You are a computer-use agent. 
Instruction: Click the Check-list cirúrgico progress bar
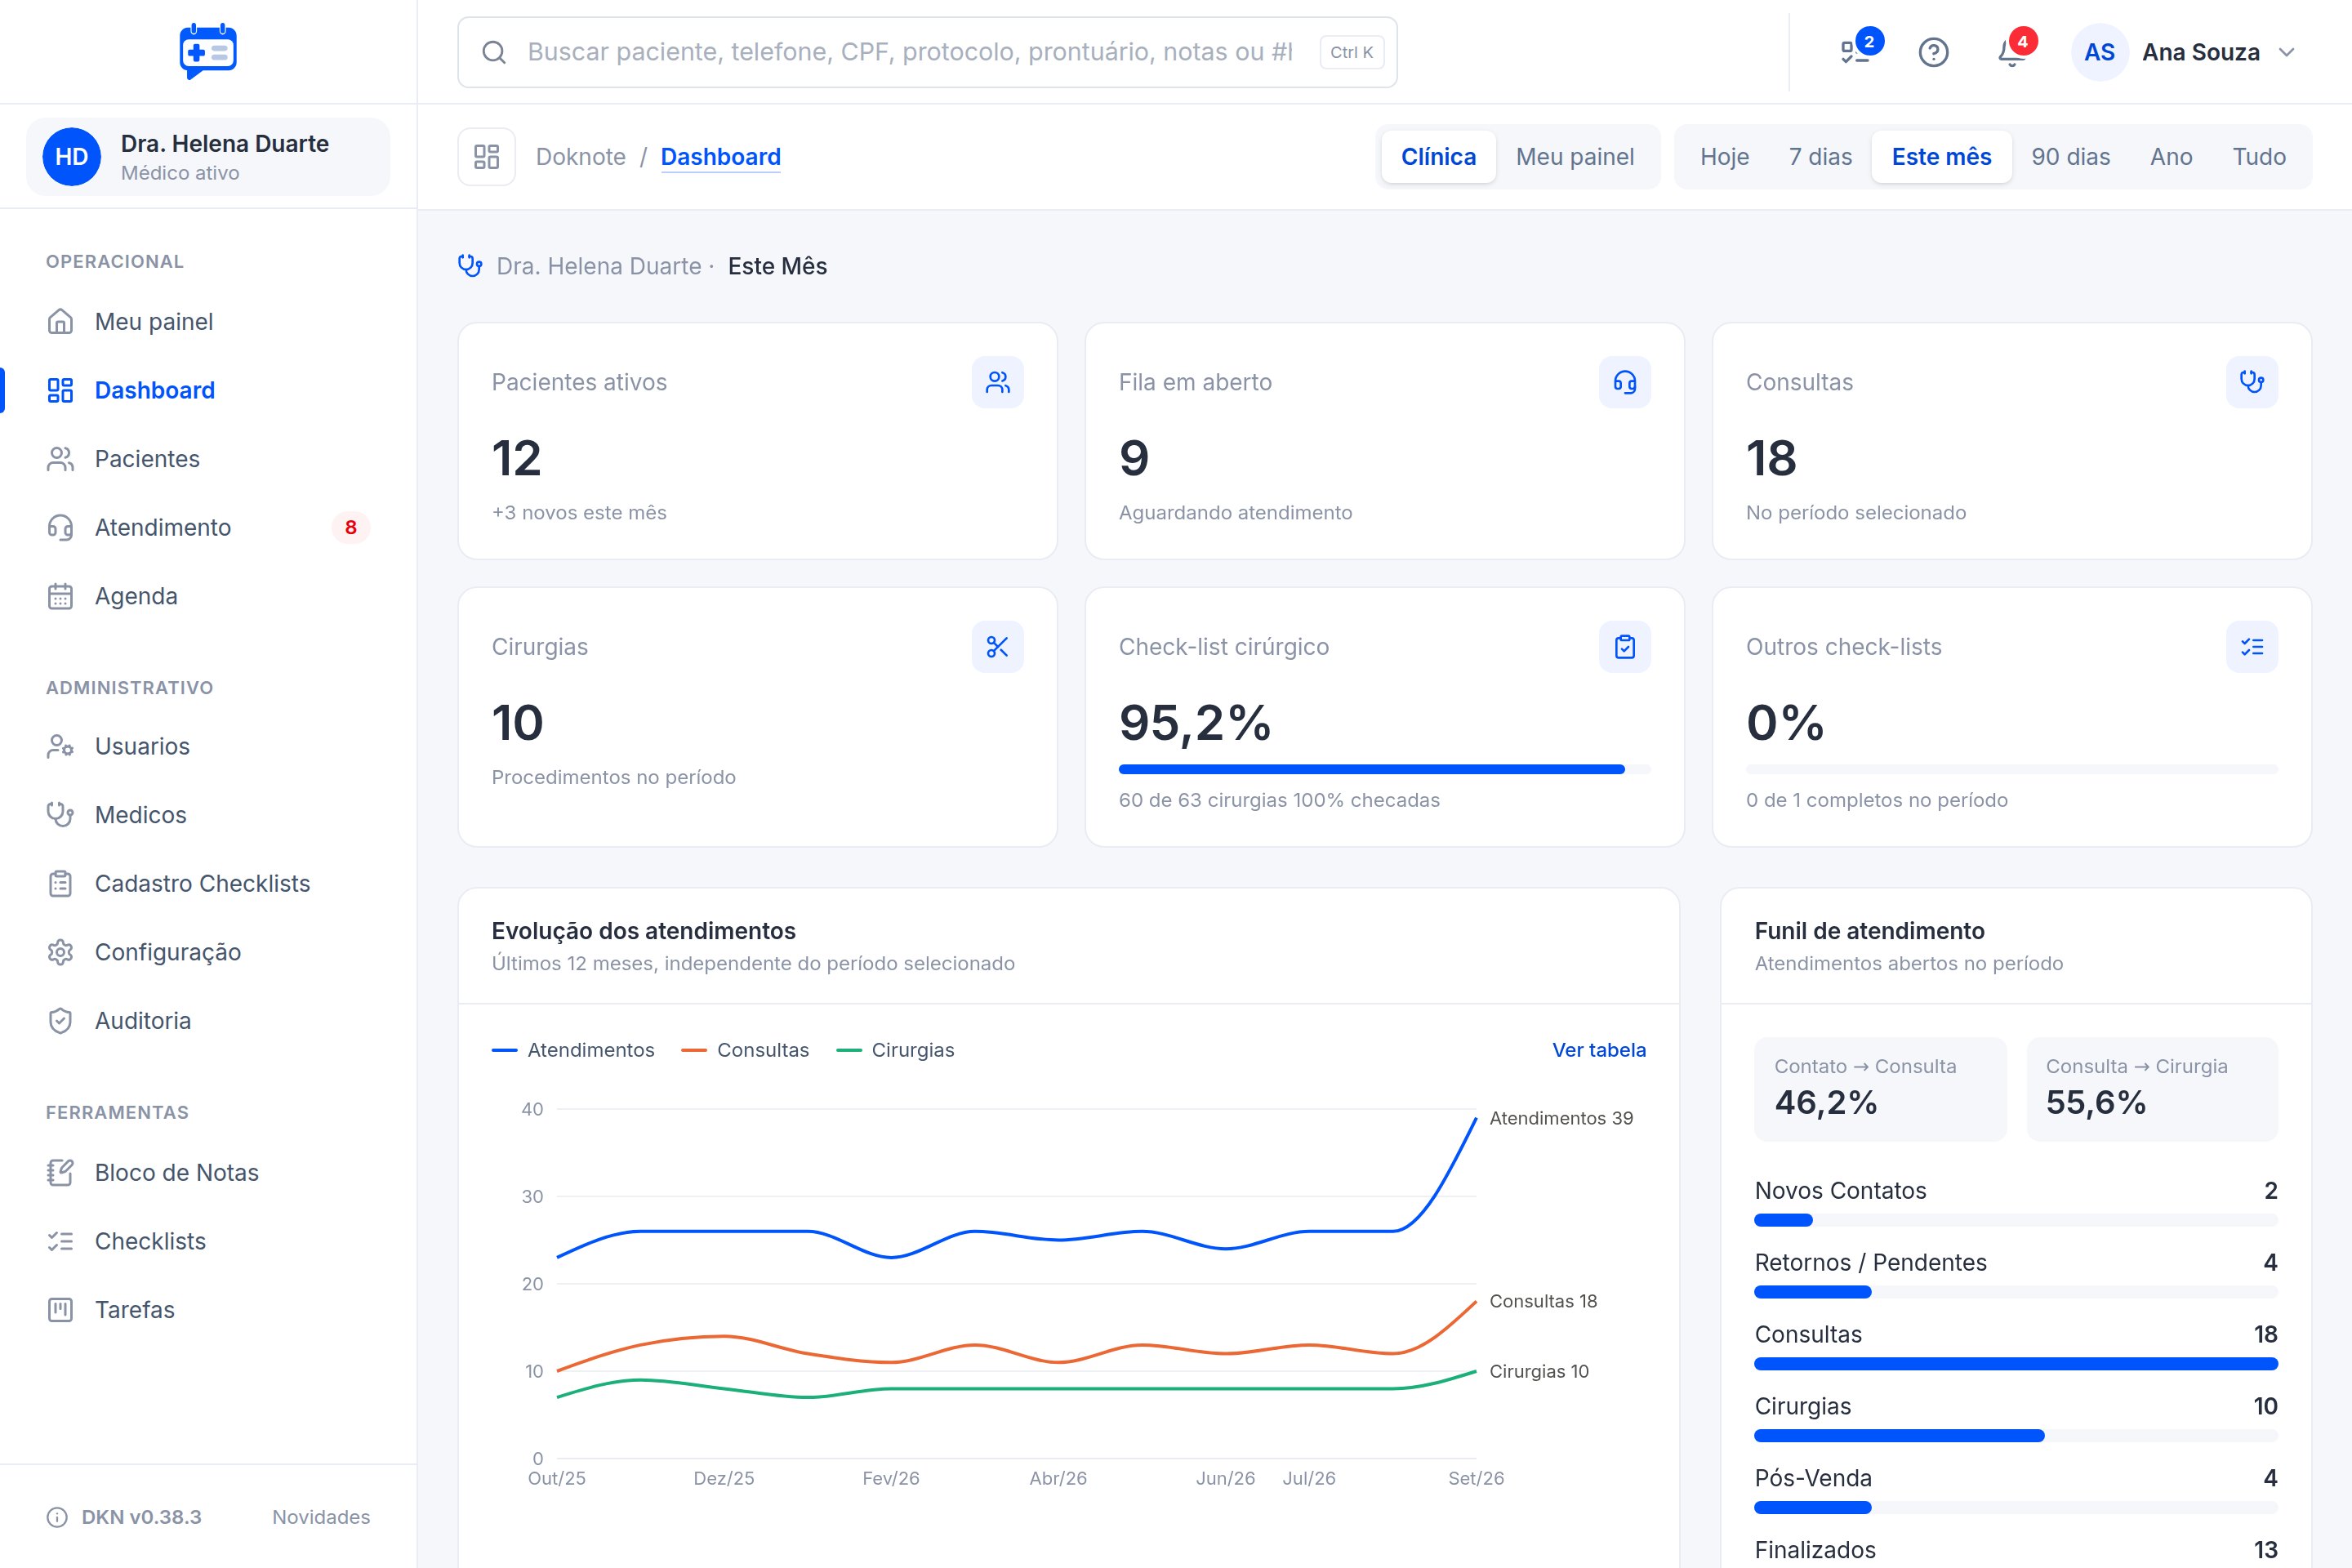coord(1384,769)
